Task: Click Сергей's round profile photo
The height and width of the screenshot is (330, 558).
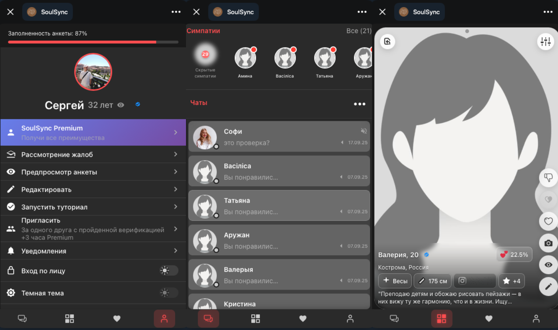Action: tap(93, 72)
